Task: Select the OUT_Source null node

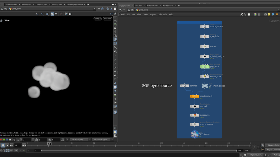Action: [x=194, y=134]
